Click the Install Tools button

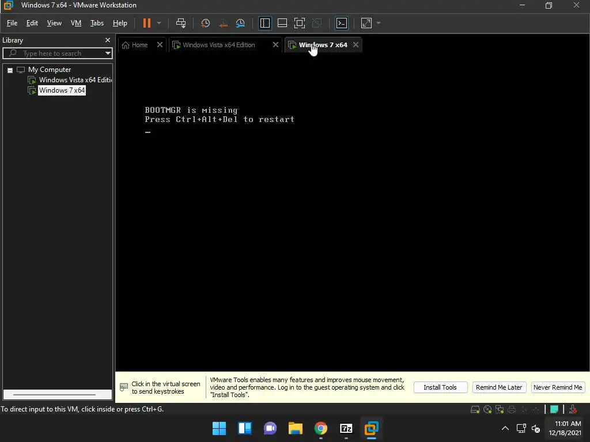coord(440,387)
